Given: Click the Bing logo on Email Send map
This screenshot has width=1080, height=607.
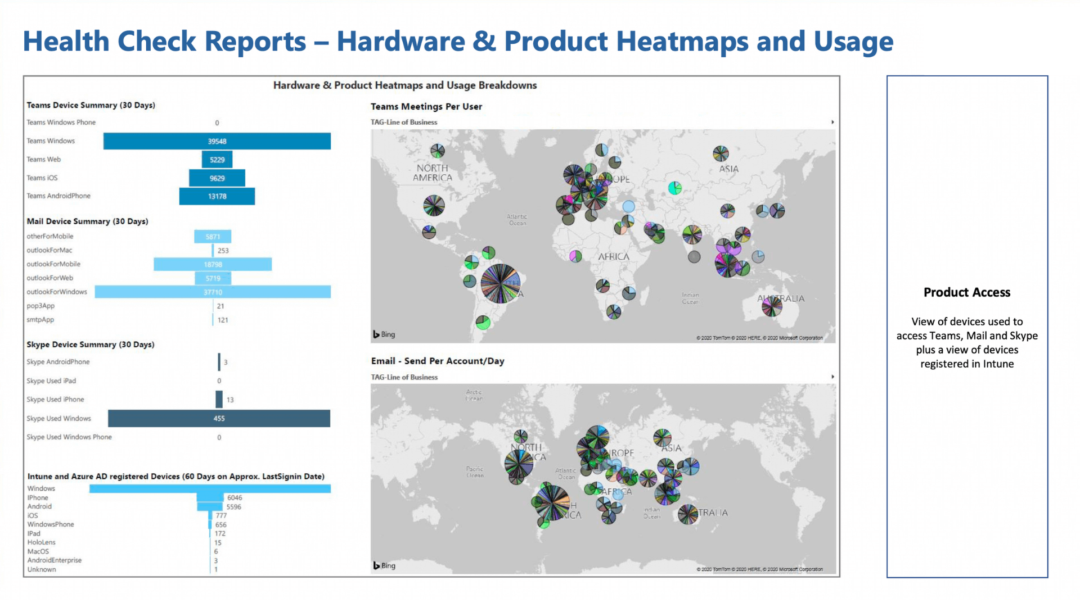Looking at the screenshot, I should point(384,565).
